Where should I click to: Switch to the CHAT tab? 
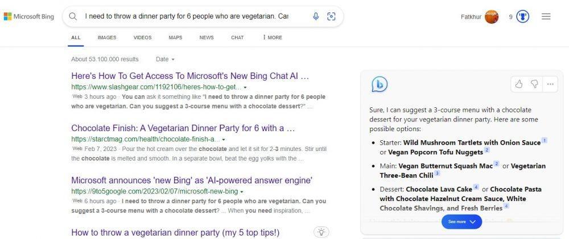(237, 37)
